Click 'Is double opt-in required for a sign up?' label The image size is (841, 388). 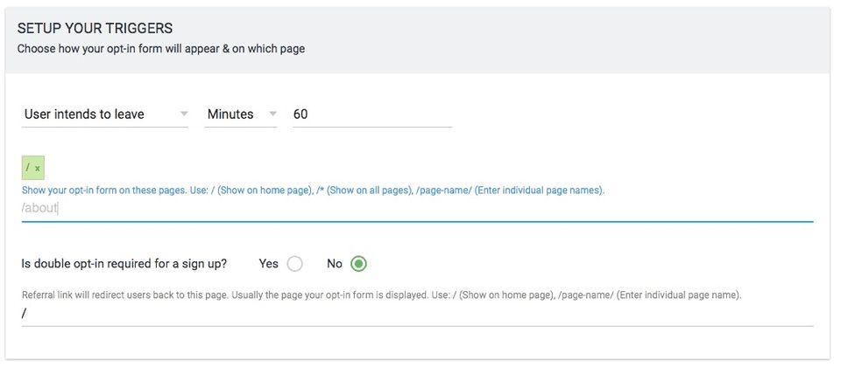[124, 264]
